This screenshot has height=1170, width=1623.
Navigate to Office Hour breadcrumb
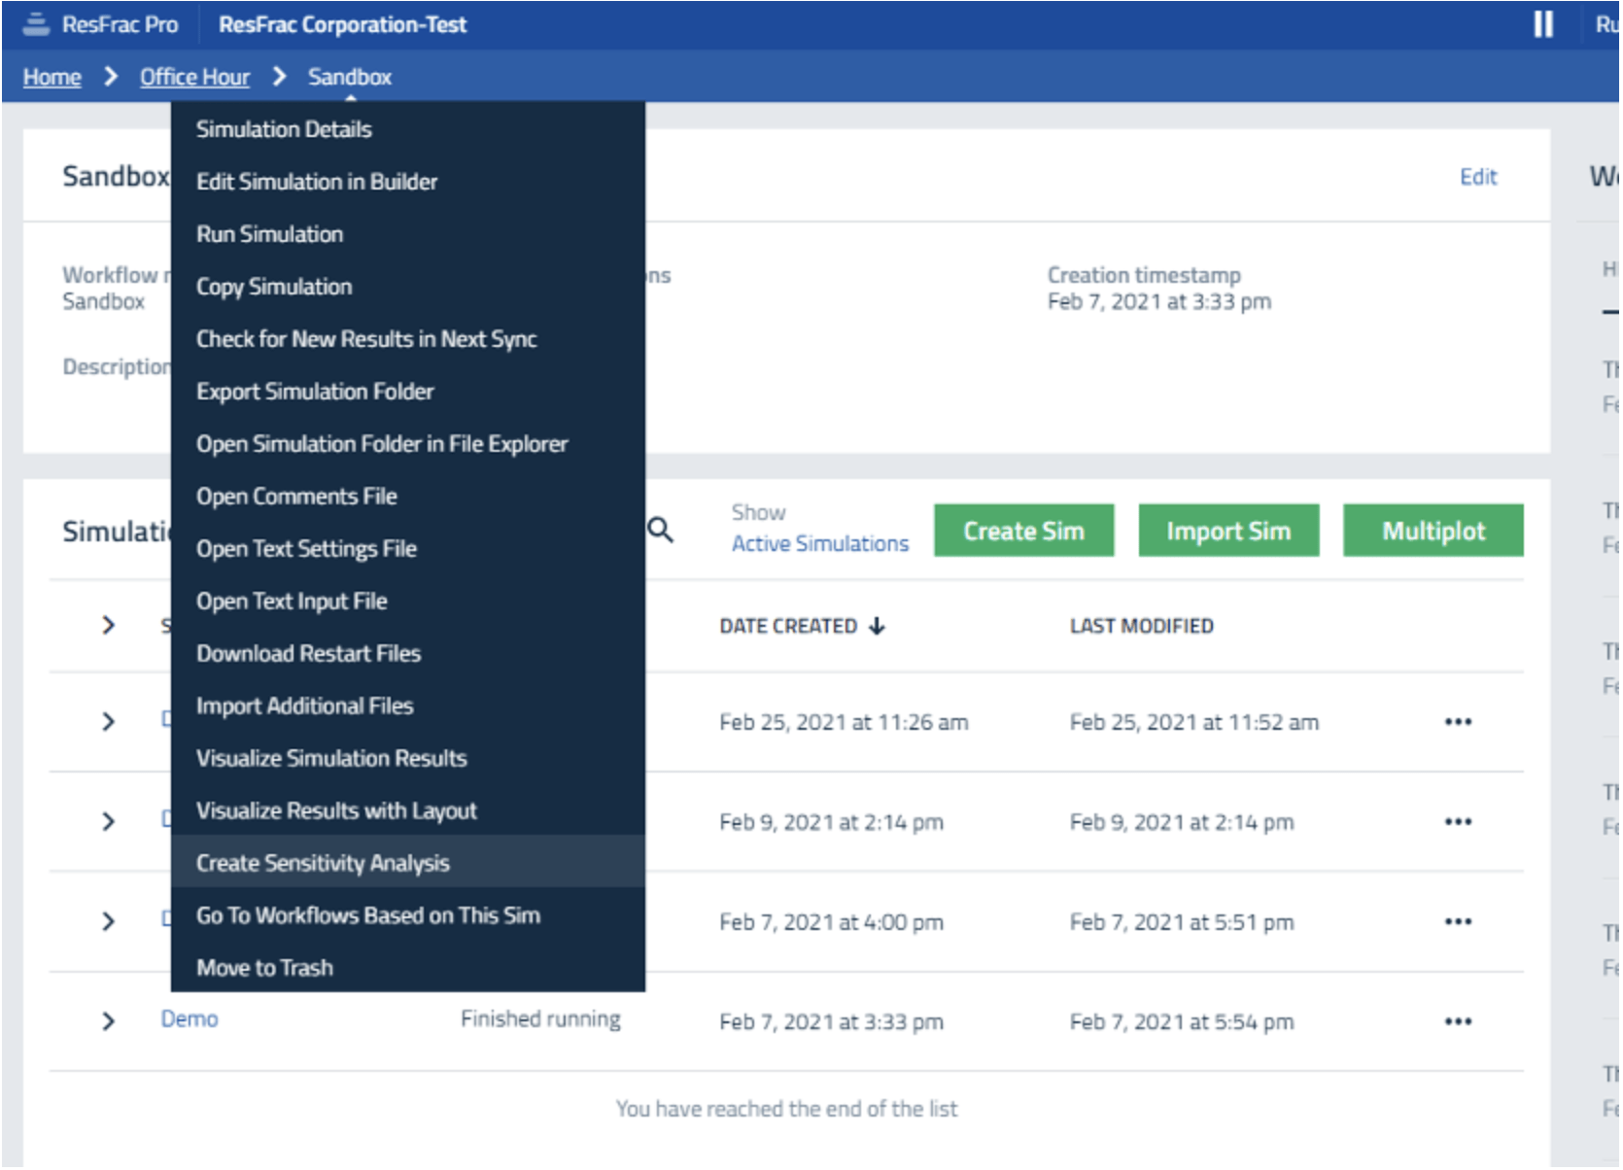[194, 77]
